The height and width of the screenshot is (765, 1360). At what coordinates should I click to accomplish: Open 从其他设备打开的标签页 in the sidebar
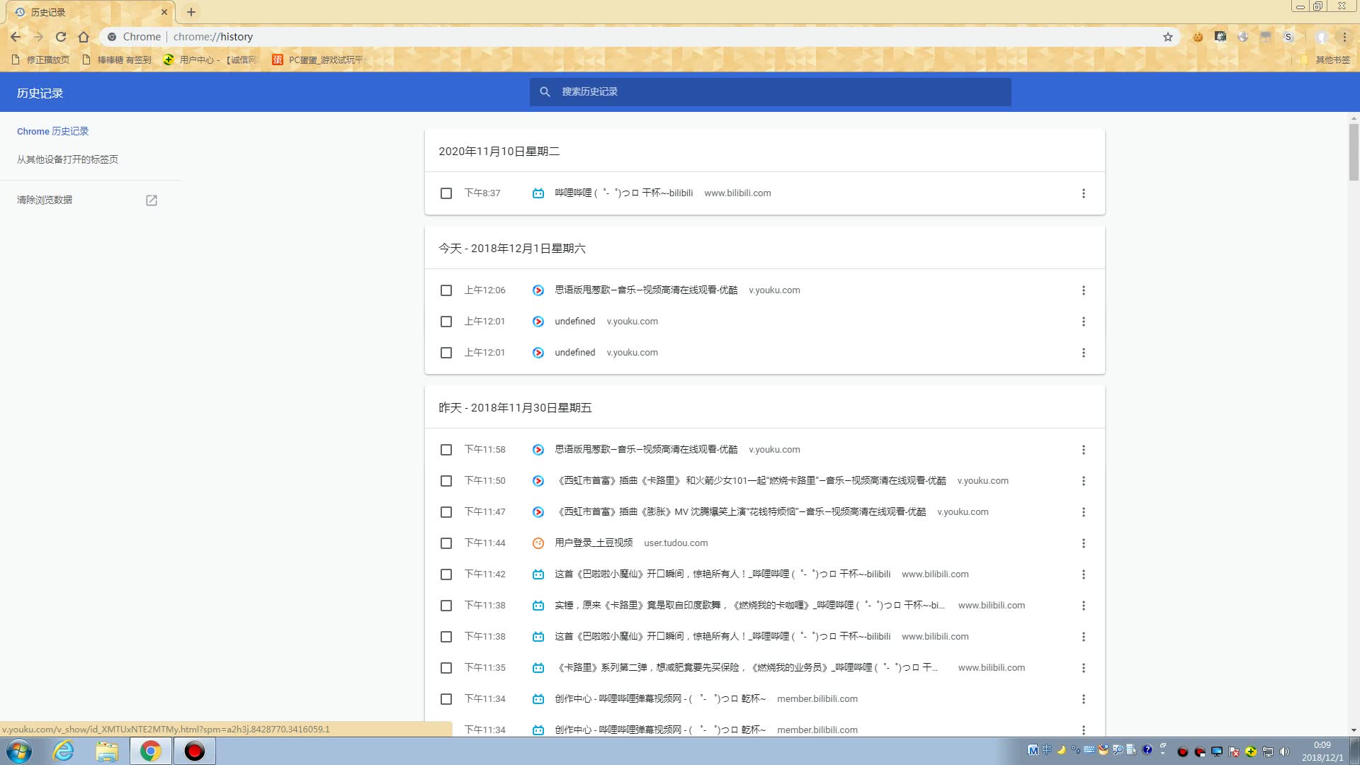[x=68, y=160]
